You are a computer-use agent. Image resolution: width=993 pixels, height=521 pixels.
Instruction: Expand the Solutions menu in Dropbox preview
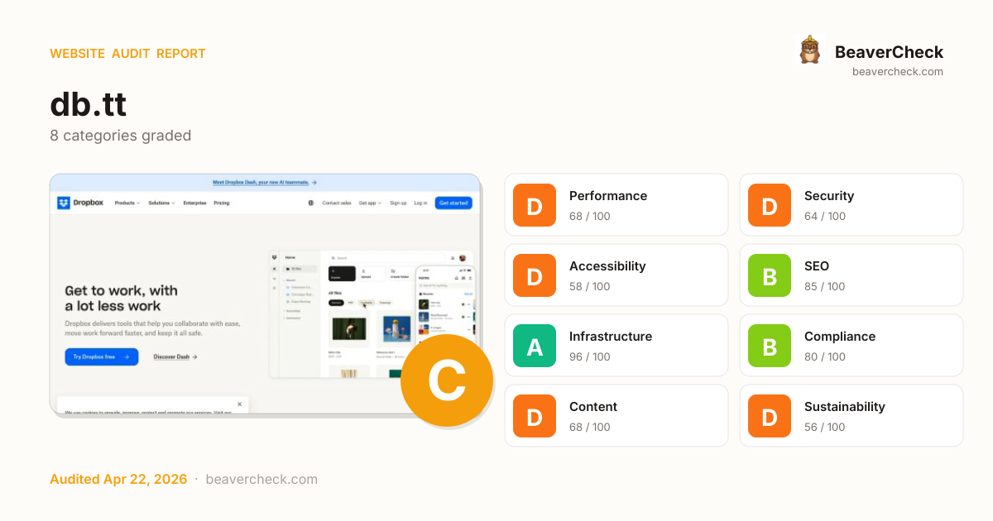(161, 203)
